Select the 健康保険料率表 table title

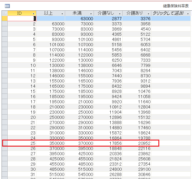click(176, 5)
